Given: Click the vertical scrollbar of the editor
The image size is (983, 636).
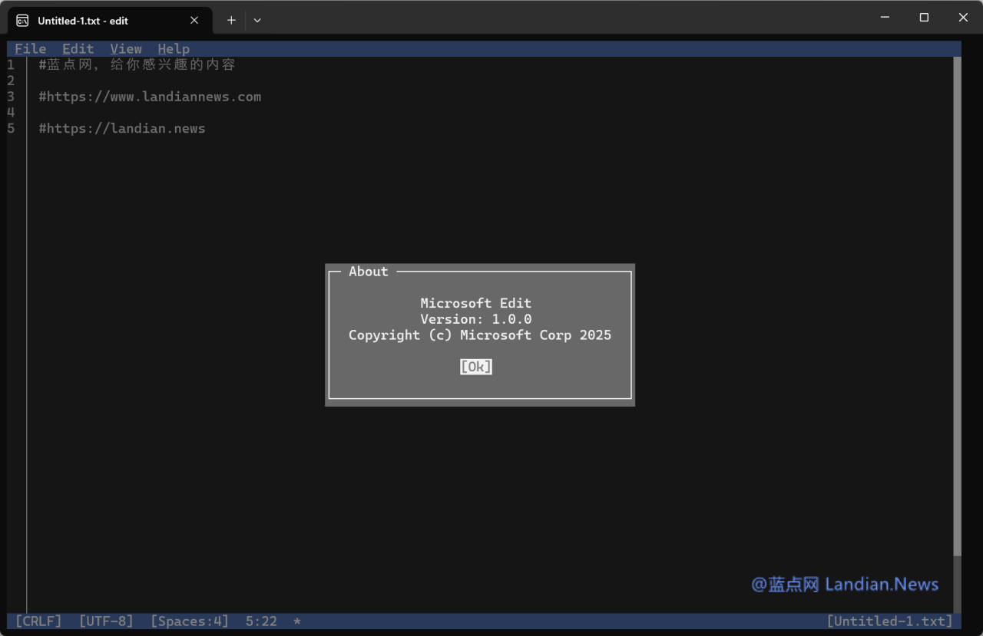Looking at the screenshot, I should [x=957, y=307].
